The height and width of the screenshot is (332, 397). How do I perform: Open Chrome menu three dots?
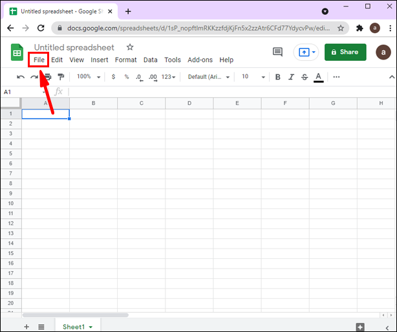(x=390, y=28)
